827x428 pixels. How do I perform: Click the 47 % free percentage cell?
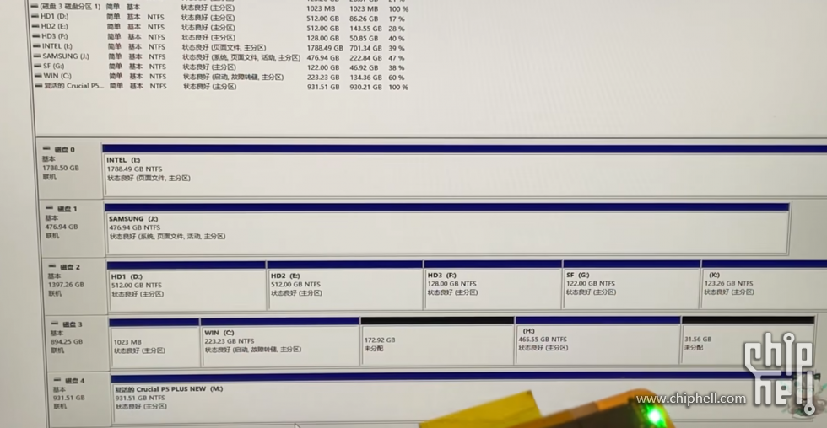tap(396, 58)
